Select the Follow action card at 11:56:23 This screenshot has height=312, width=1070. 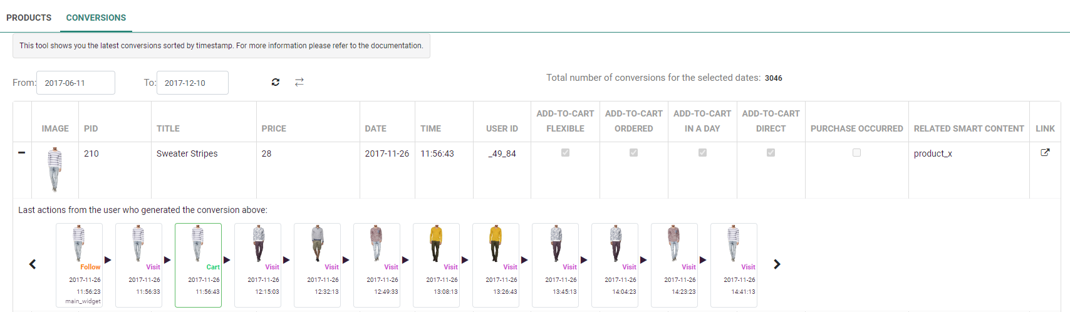79,264
